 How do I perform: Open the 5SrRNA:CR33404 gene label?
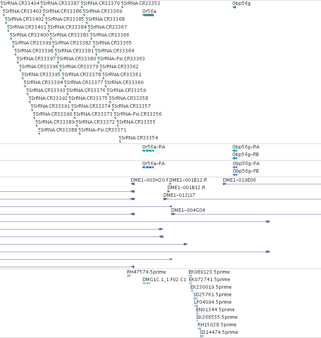pyautogui.click(x=20, y=3)
